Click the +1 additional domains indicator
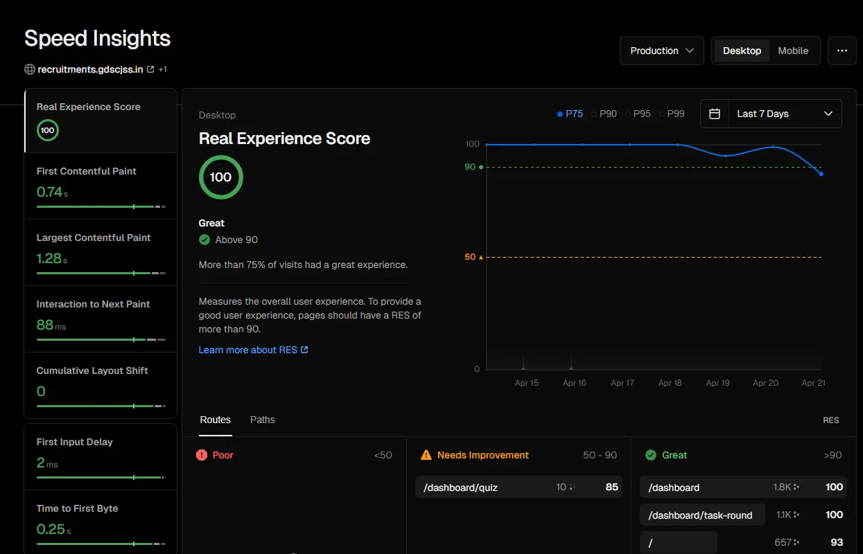The width and height of the screenshot is (863, 554). [162, 69]
